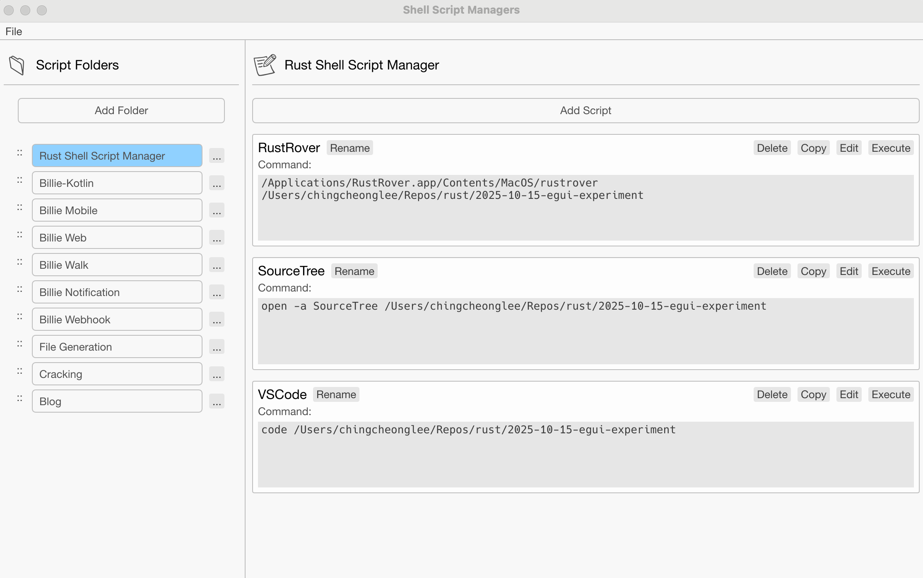The height and width of the screenshot is (578, 923).
Task: Click the Script Folders folder icon
Action: [x=17, y=65]
